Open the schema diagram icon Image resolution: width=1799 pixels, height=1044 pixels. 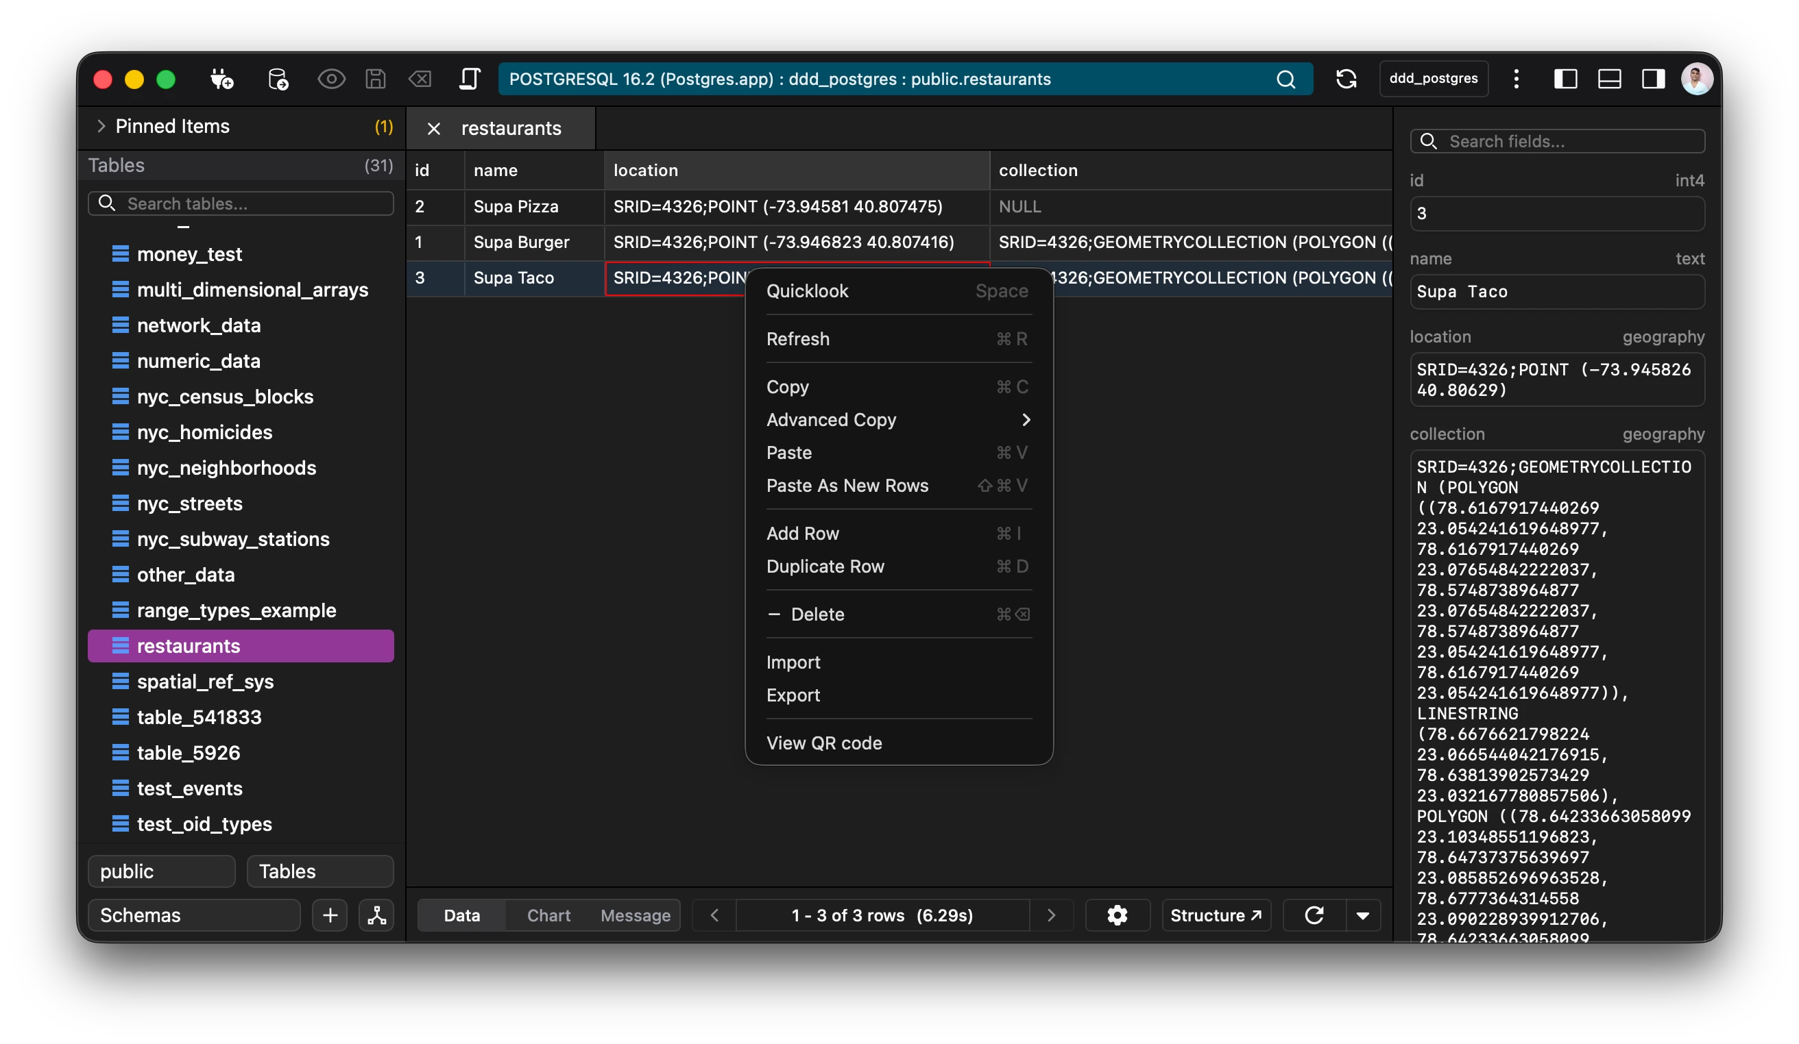(x=377, y=915)
